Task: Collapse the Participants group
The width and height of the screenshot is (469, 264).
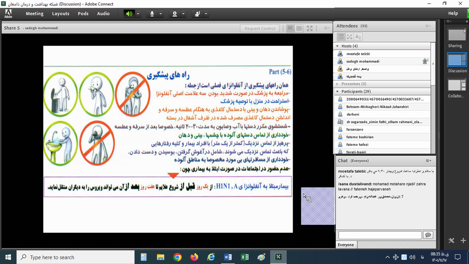Action: 338,92
